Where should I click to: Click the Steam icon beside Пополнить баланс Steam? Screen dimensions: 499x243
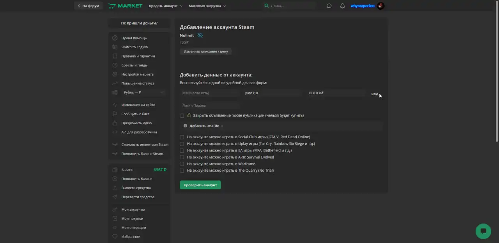(x=115, y=153)
